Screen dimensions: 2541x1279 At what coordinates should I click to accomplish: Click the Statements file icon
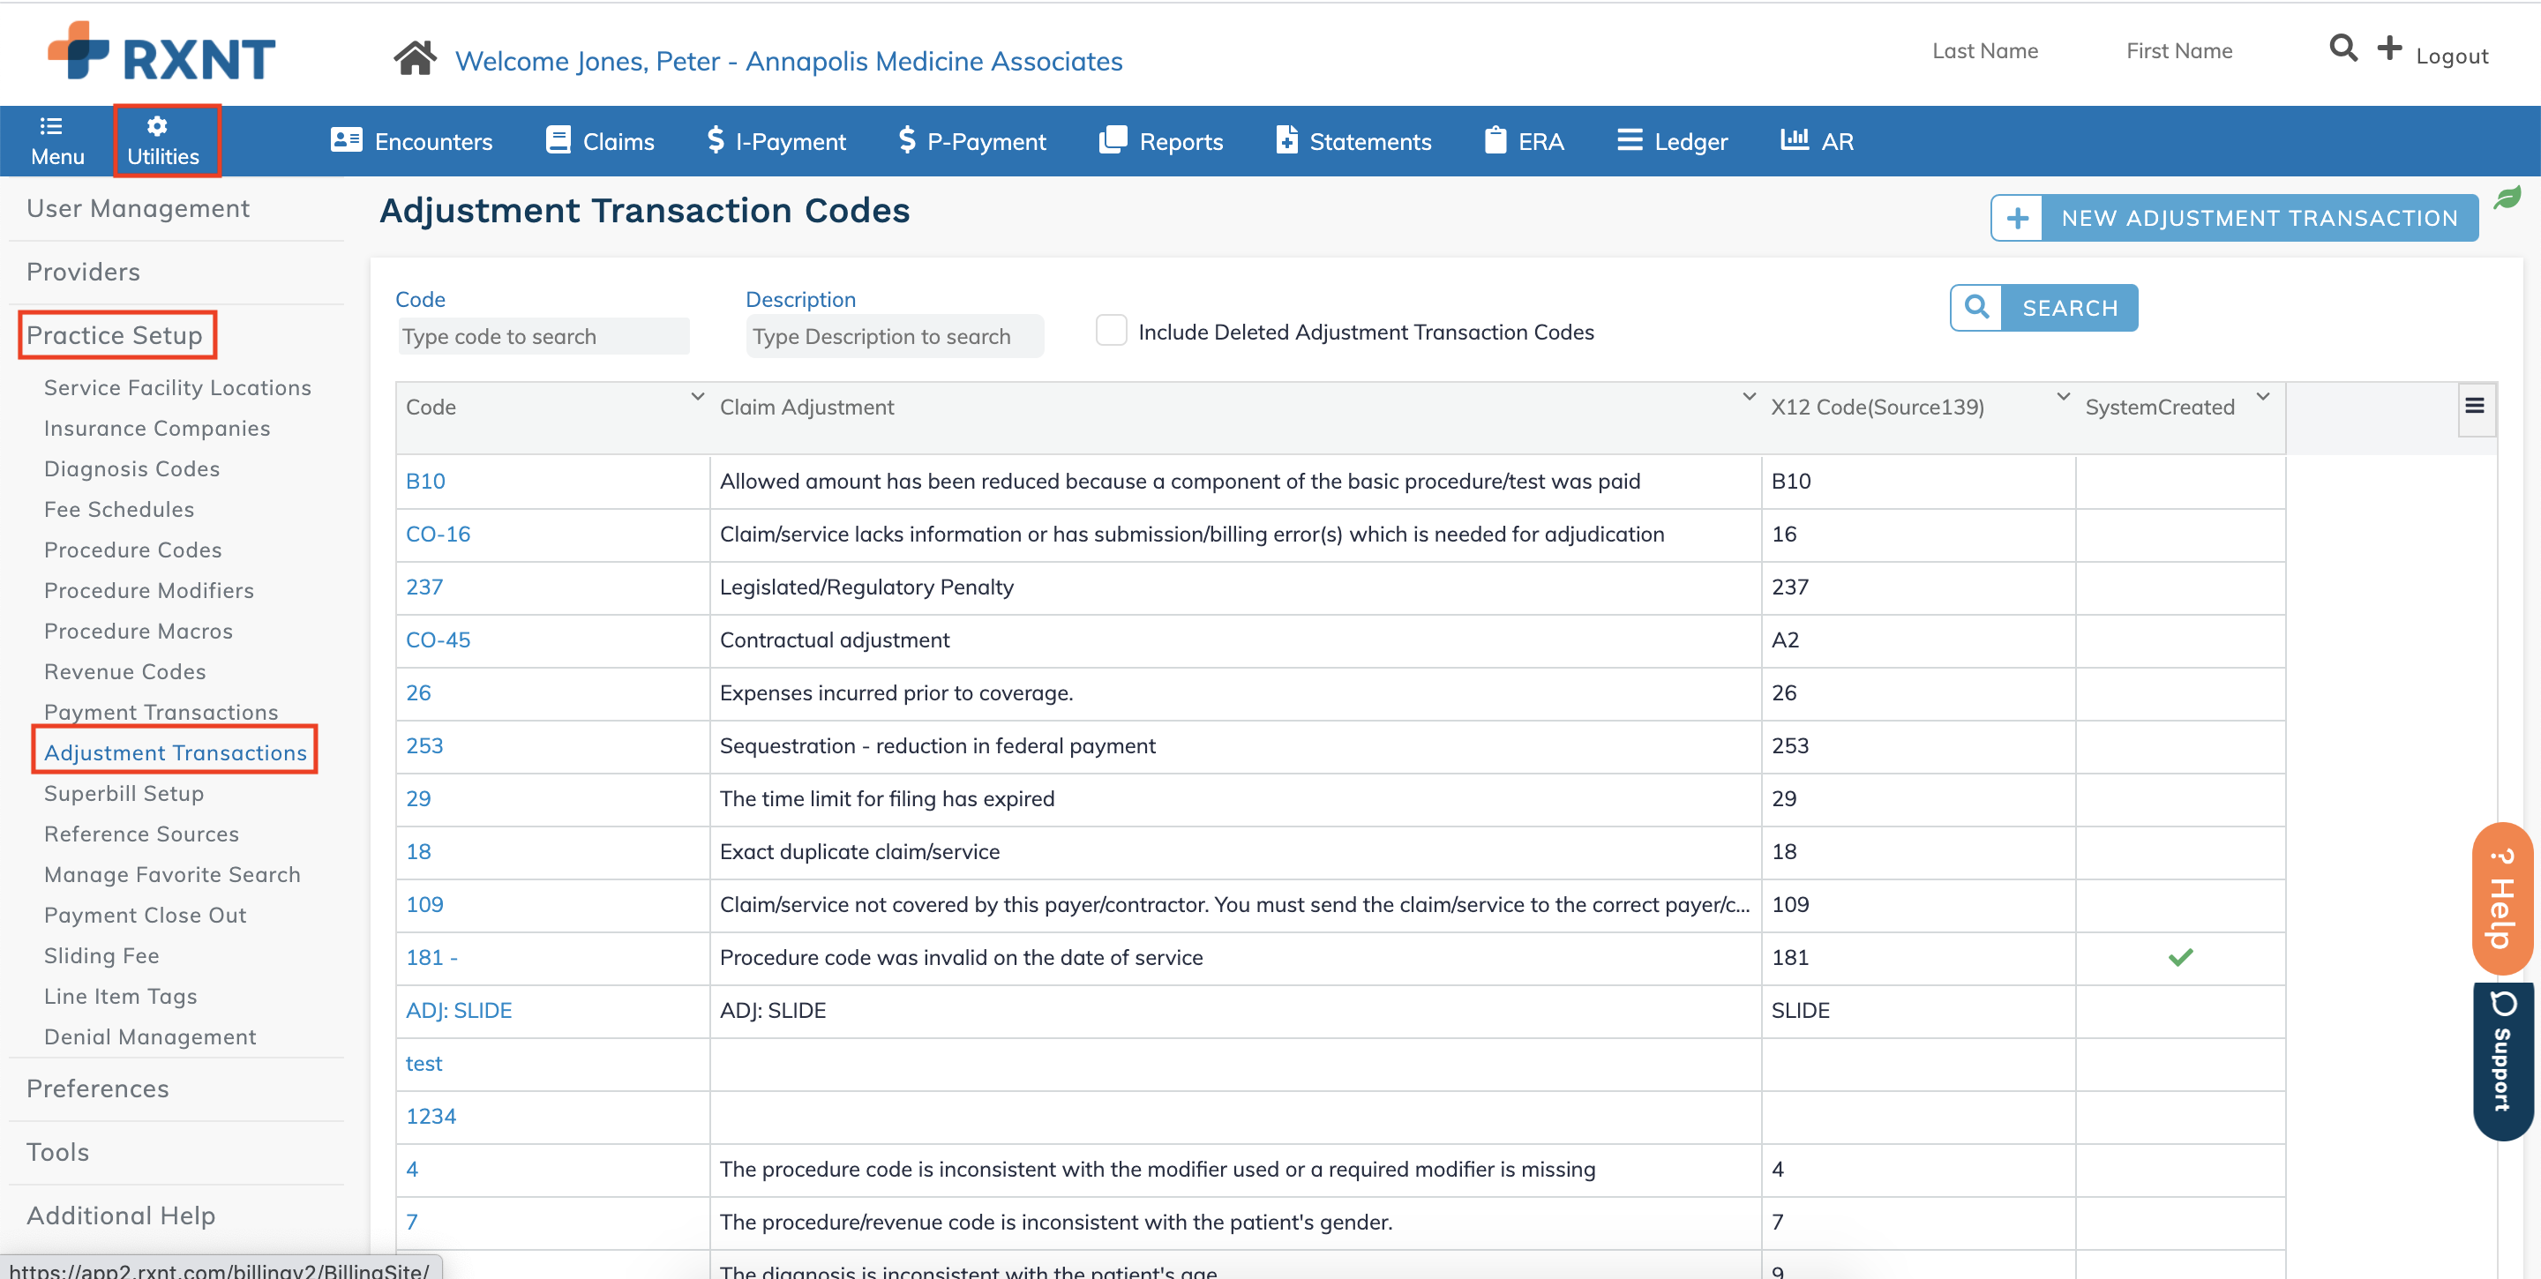(x=1286, y=139)
